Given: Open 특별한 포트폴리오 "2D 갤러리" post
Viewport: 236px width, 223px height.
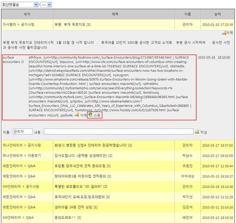Looking at the screenshot, I should click(x=81, y=186).
